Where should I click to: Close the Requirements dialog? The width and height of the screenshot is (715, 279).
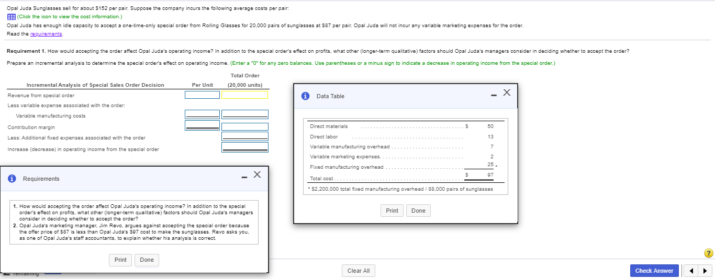256,173
